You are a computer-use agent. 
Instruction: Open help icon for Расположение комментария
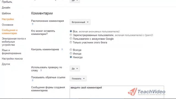tap(32, 24)
